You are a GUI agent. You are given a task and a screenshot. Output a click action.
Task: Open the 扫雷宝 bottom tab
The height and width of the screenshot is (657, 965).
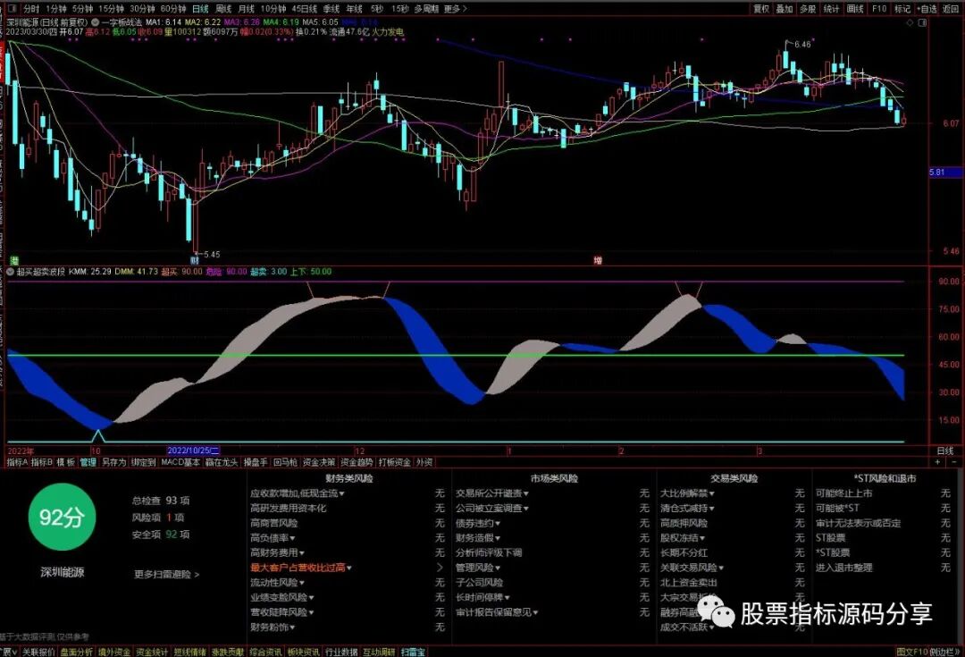tap(413, 652)
